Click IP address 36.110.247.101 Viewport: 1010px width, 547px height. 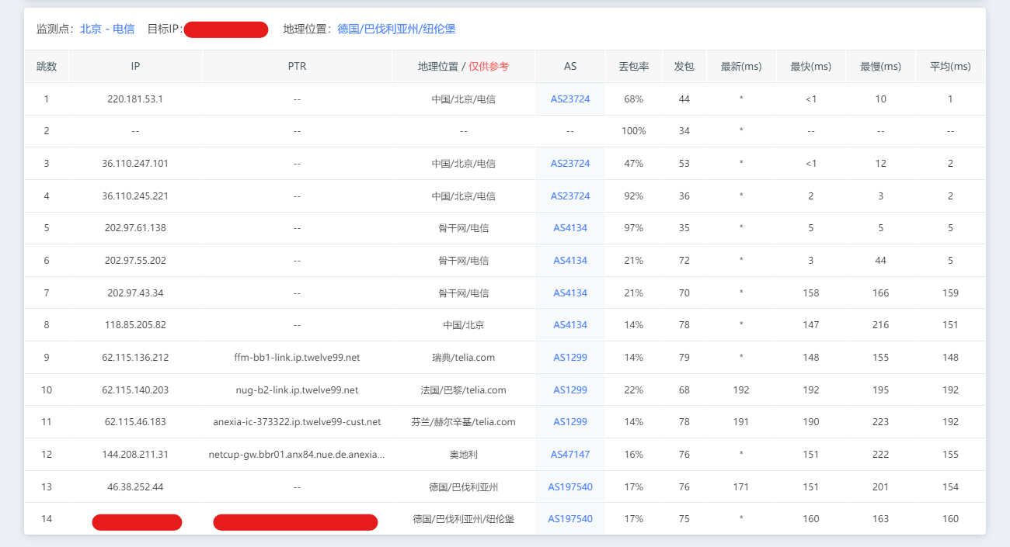point(135,163)
